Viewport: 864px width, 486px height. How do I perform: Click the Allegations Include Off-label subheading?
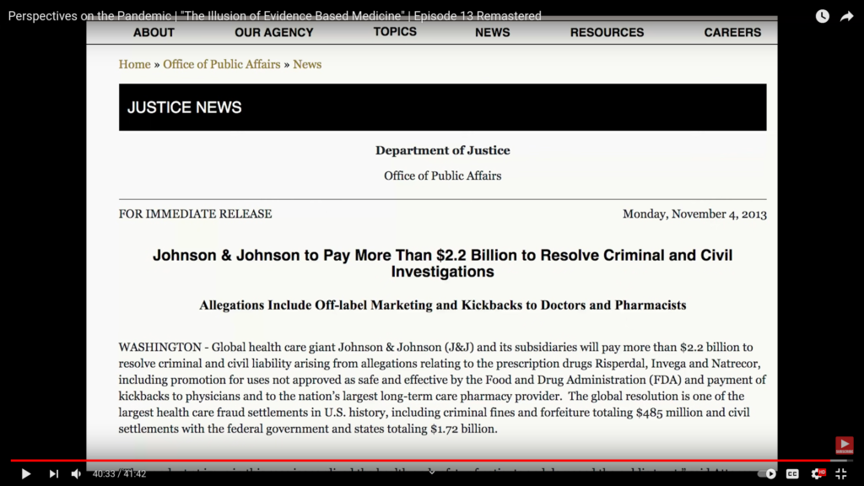click(442, 305)
